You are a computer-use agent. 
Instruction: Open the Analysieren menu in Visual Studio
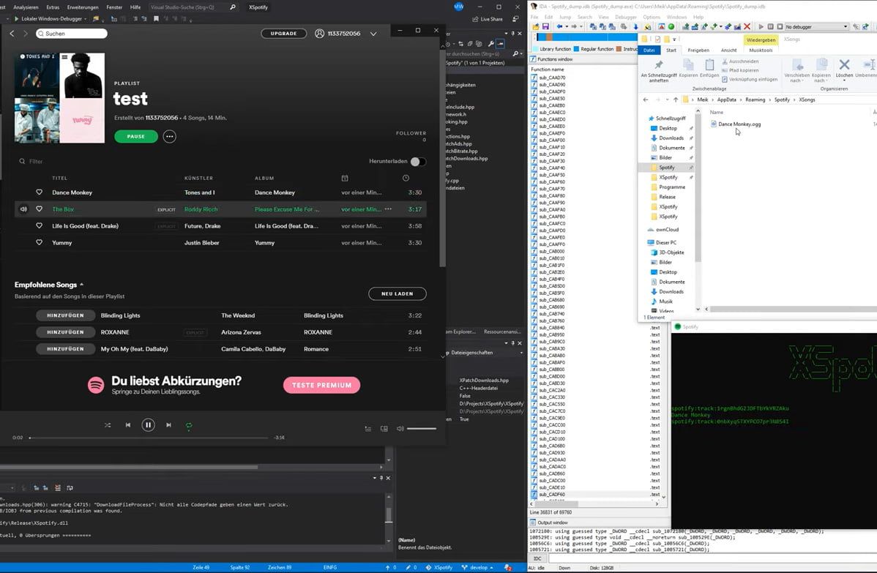(x=26, y=7)
